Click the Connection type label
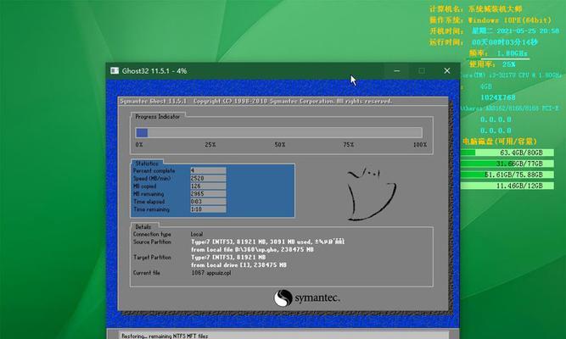The width and height of the screenshot is (566, 339). coord(152,234)
